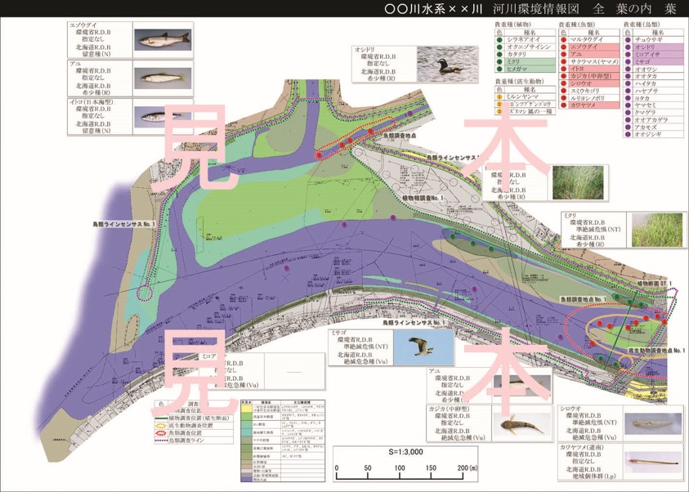689x492 pixels.
Task: Select ヨタカ in the bird legend
Action: (643, 98)
